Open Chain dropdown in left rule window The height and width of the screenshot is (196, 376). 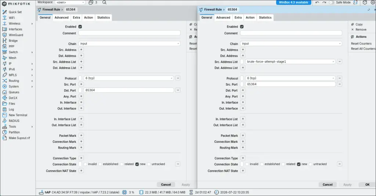pyautogui.click(x=130, y=44)
